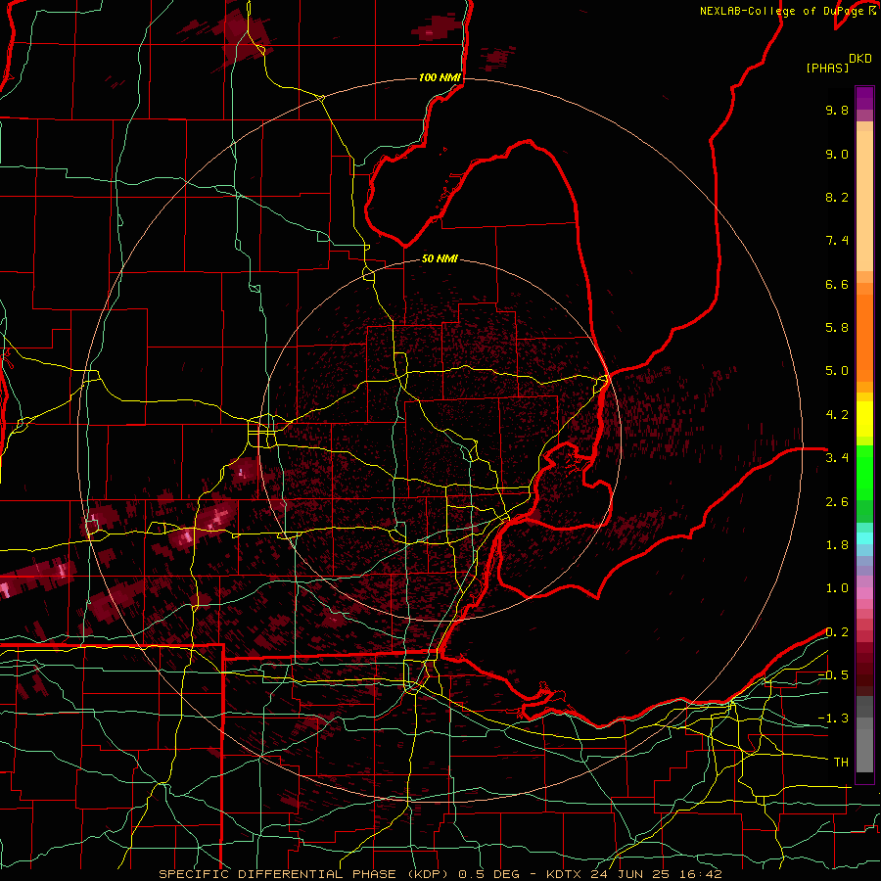The height and width of the screenshot is (881, 881).
Task: Click the "50 NMI" range ring label
Action: [x=440, y=258]
